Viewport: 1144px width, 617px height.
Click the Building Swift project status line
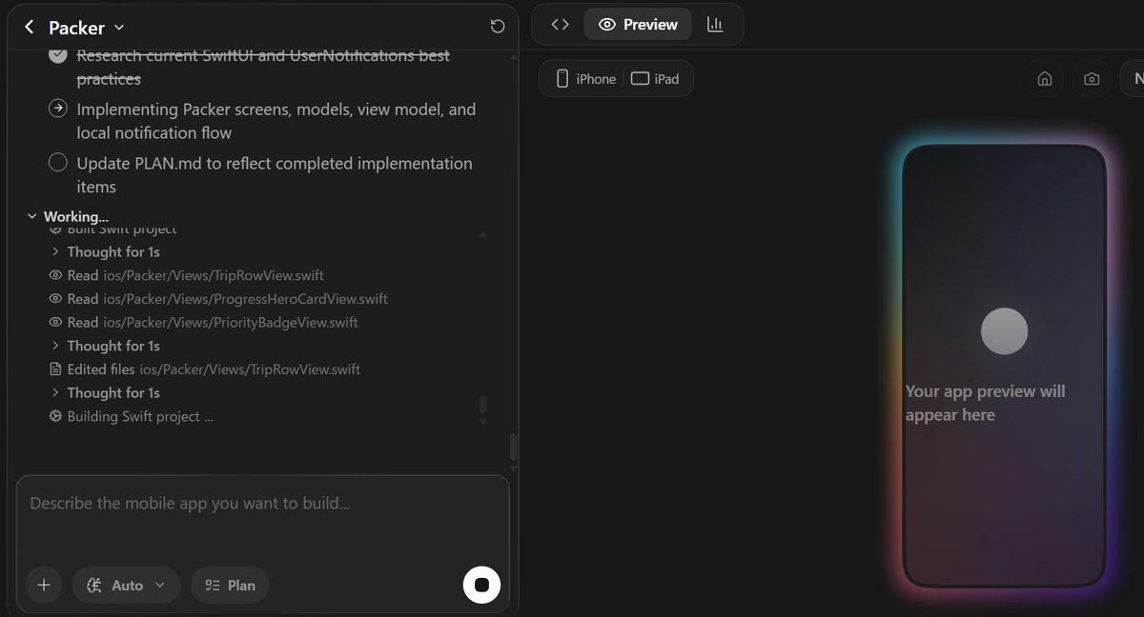(132, 416)
